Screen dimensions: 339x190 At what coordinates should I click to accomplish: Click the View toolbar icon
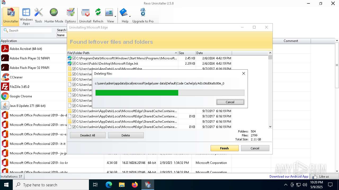pos(109,16)
